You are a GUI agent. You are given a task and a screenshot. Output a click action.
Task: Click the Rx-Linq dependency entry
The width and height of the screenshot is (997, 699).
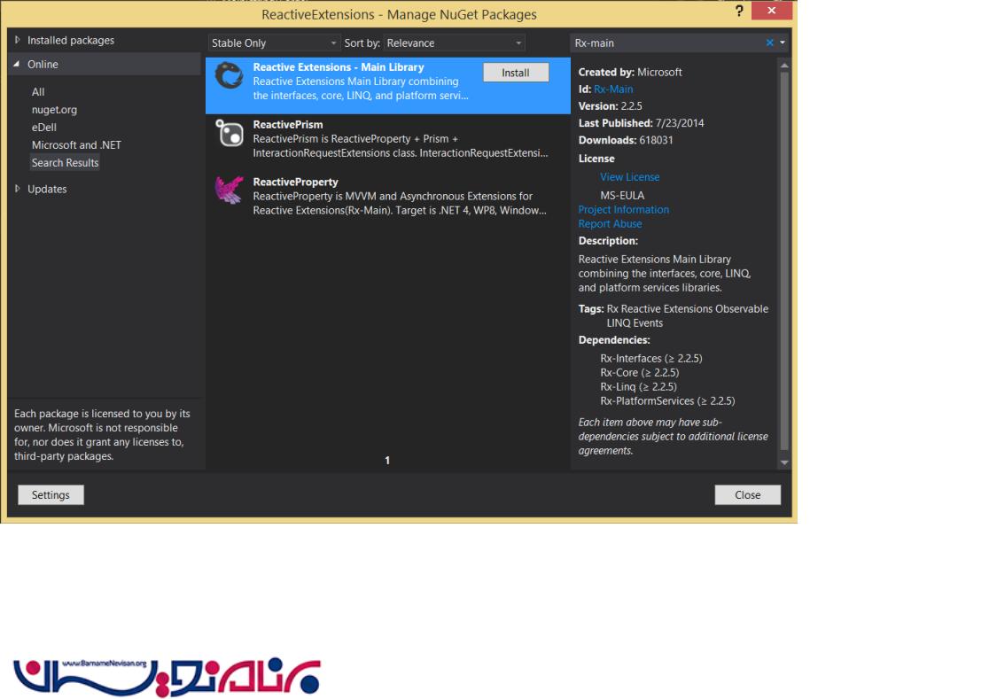(638, 386)
